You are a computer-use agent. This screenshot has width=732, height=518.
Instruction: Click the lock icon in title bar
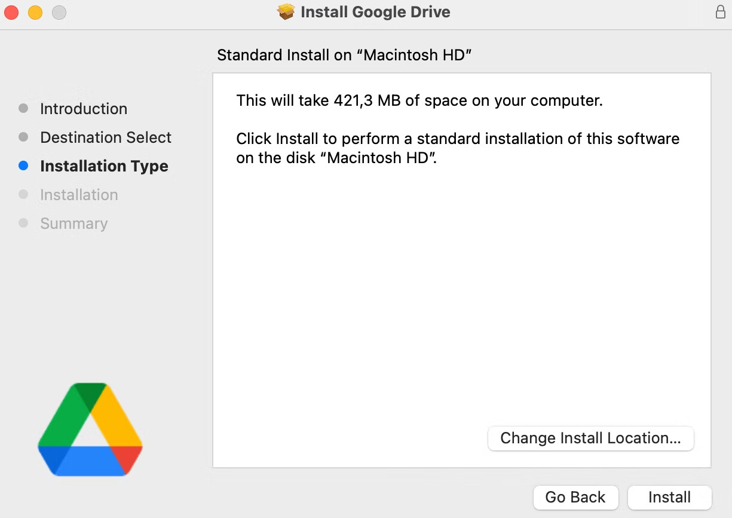coord(720,12)
